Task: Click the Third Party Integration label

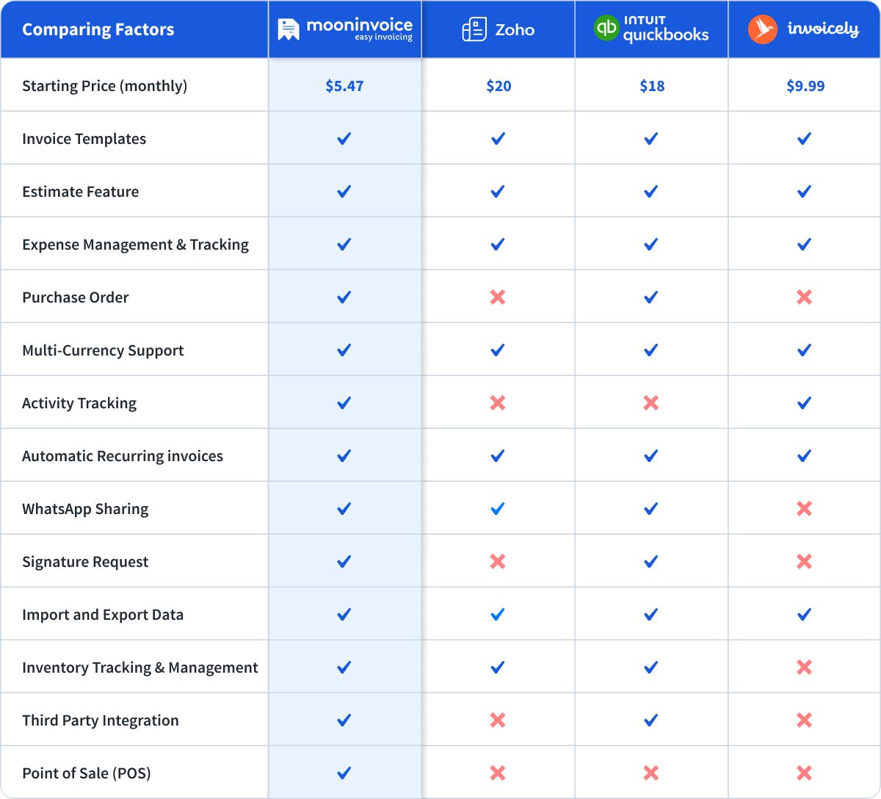Action: click(x=101, y=720)
